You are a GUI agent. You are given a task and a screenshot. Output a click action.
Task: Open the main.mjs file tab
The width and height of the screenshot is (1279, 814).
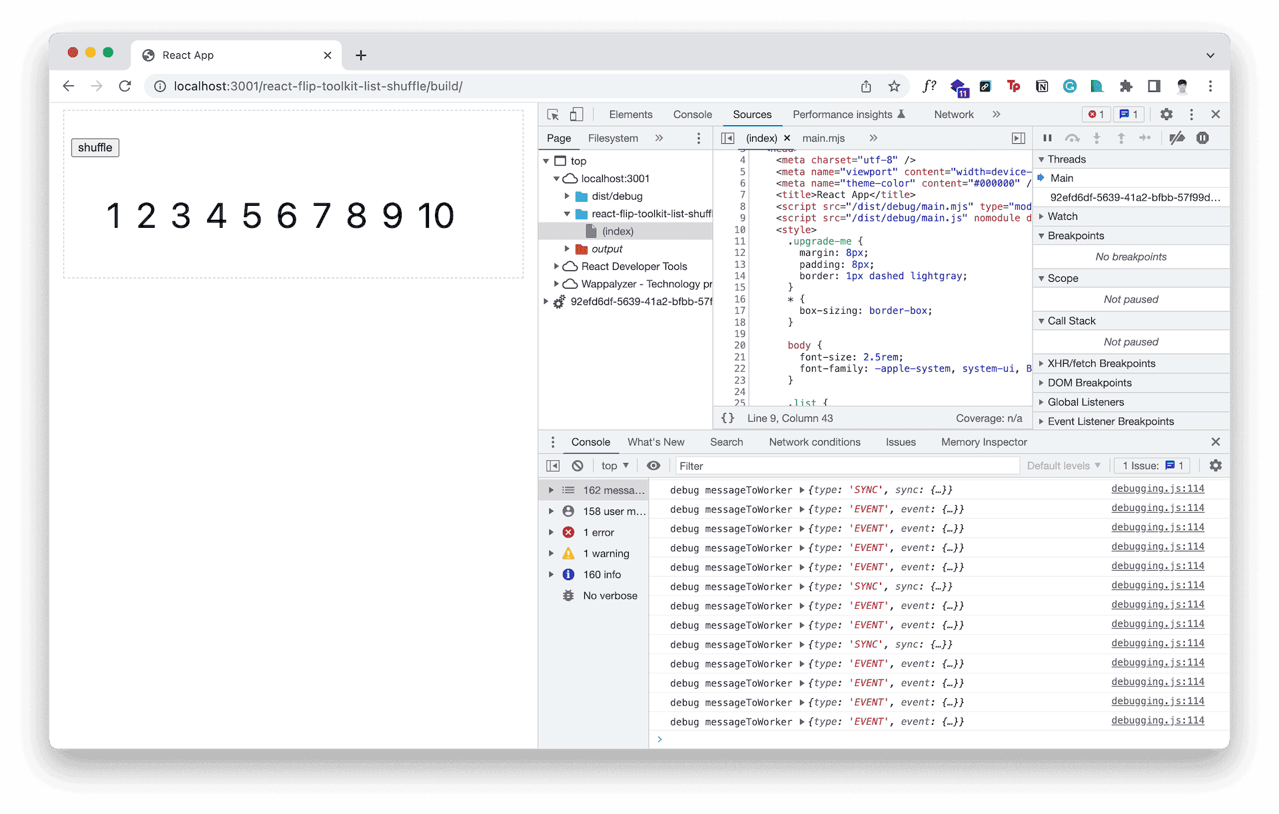coord(823,138)
